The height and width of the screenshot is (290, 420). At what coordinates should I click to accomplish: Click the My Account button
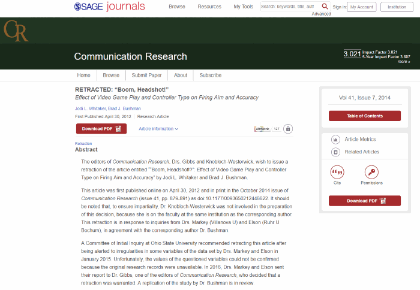point(361,7)
